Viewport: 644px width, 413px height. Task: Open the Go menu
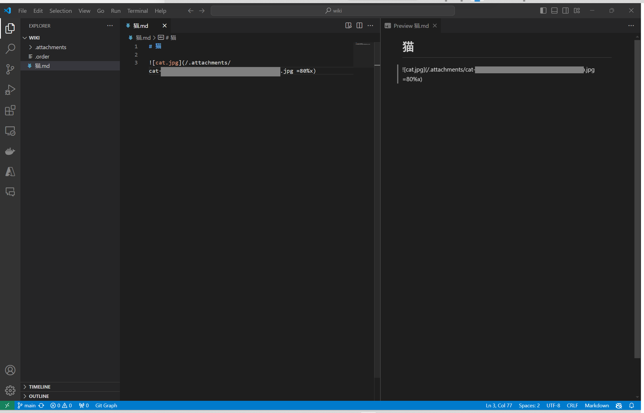pyautogui.click(x=101, y=11)
